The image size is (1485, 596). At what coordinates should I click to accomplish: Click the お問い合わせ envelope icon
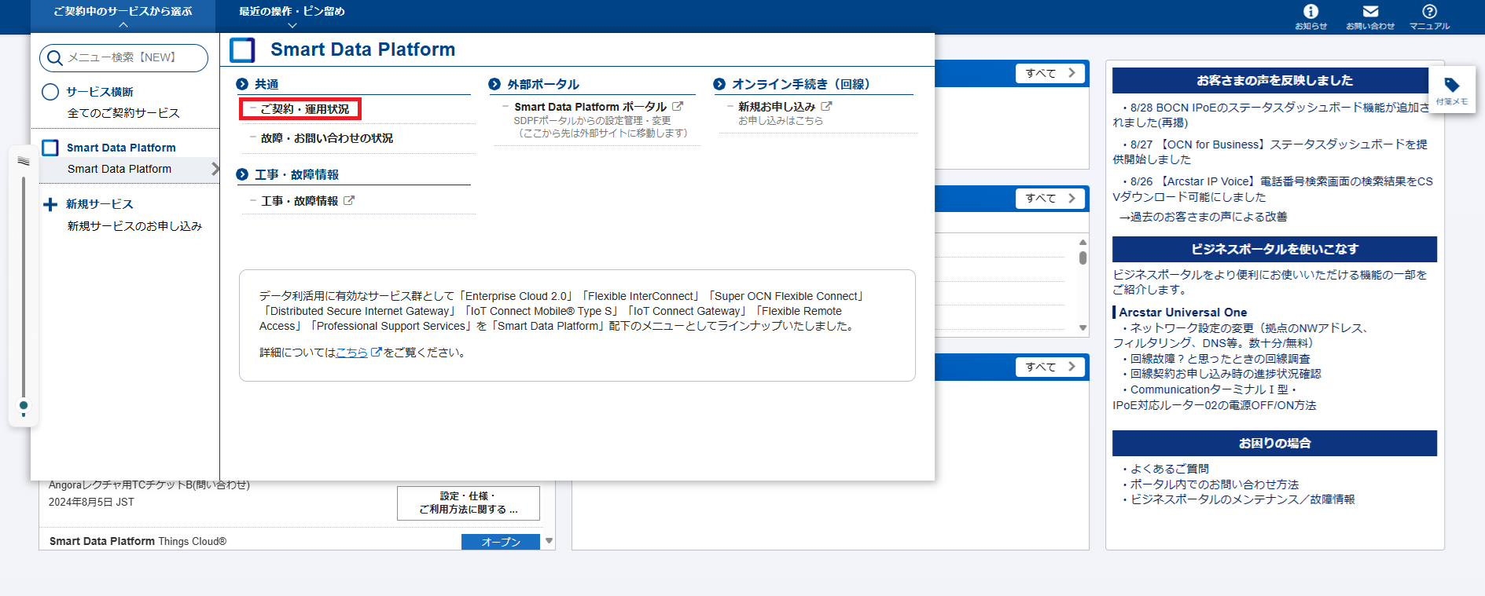[1370, 12]
